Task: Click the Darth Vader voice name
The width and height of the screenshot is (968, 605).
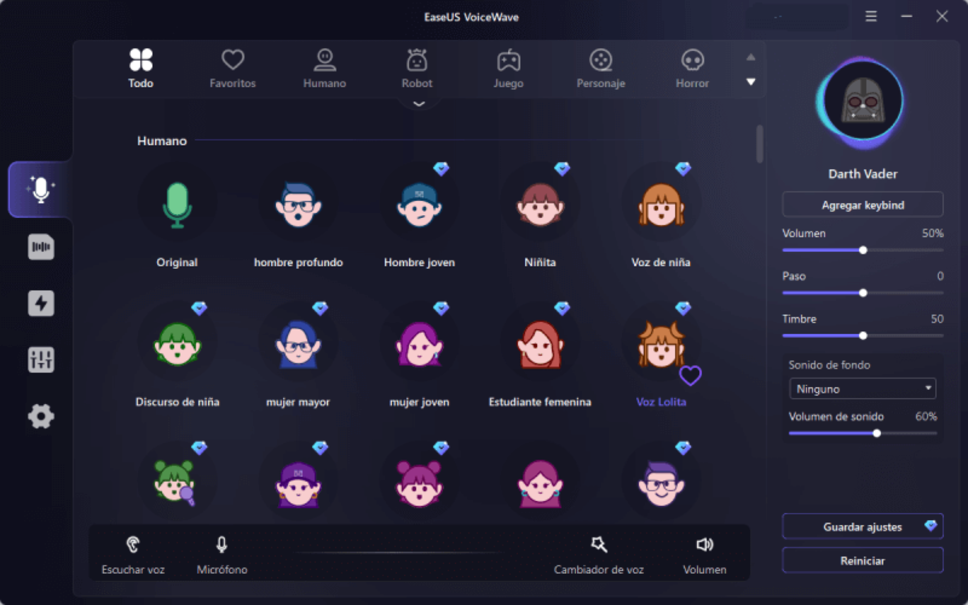Action: [x=863, y=174]
